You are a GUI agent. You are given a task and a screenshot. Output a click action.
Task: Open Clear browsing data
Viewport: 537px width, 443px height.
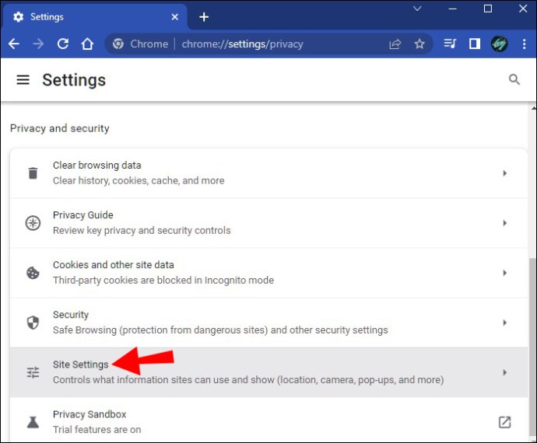268,173
